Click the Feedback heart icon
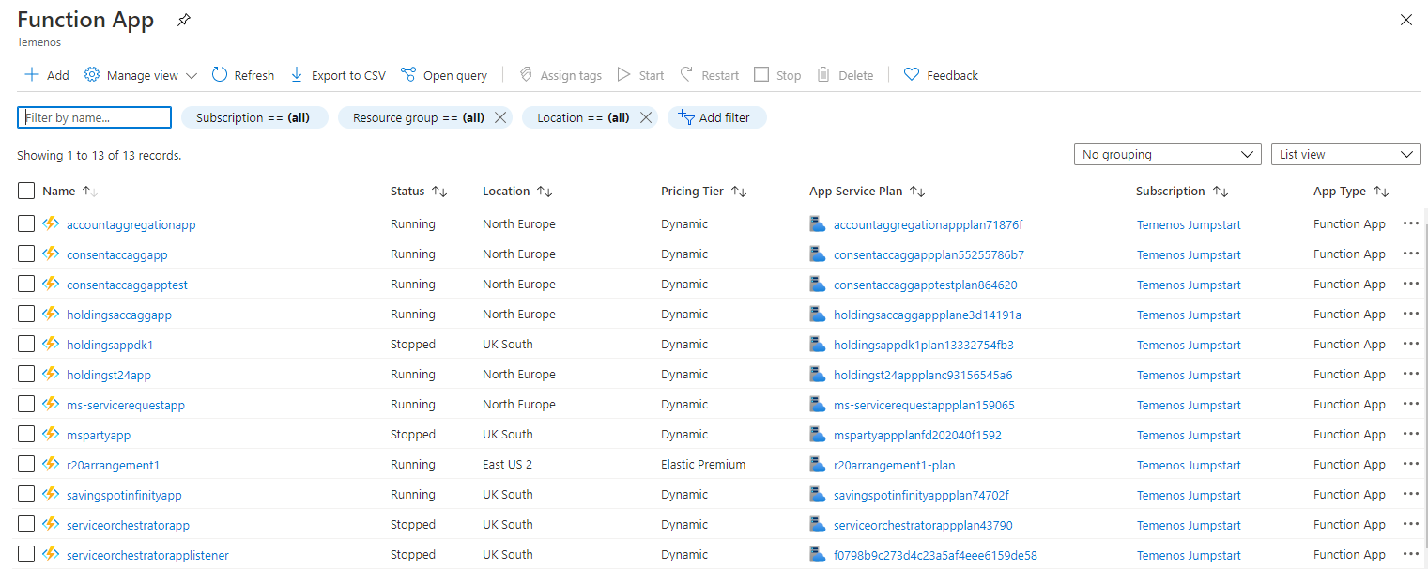The height and width of the screenshot is (569, 1428). 911,75
